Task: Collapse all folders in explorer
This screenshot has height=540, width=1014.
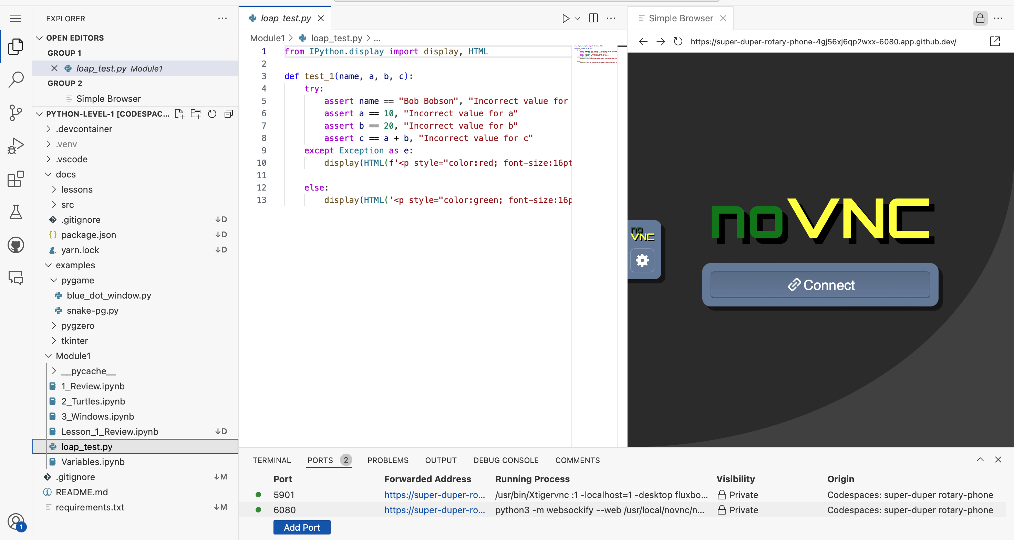Action: (229, 114)
